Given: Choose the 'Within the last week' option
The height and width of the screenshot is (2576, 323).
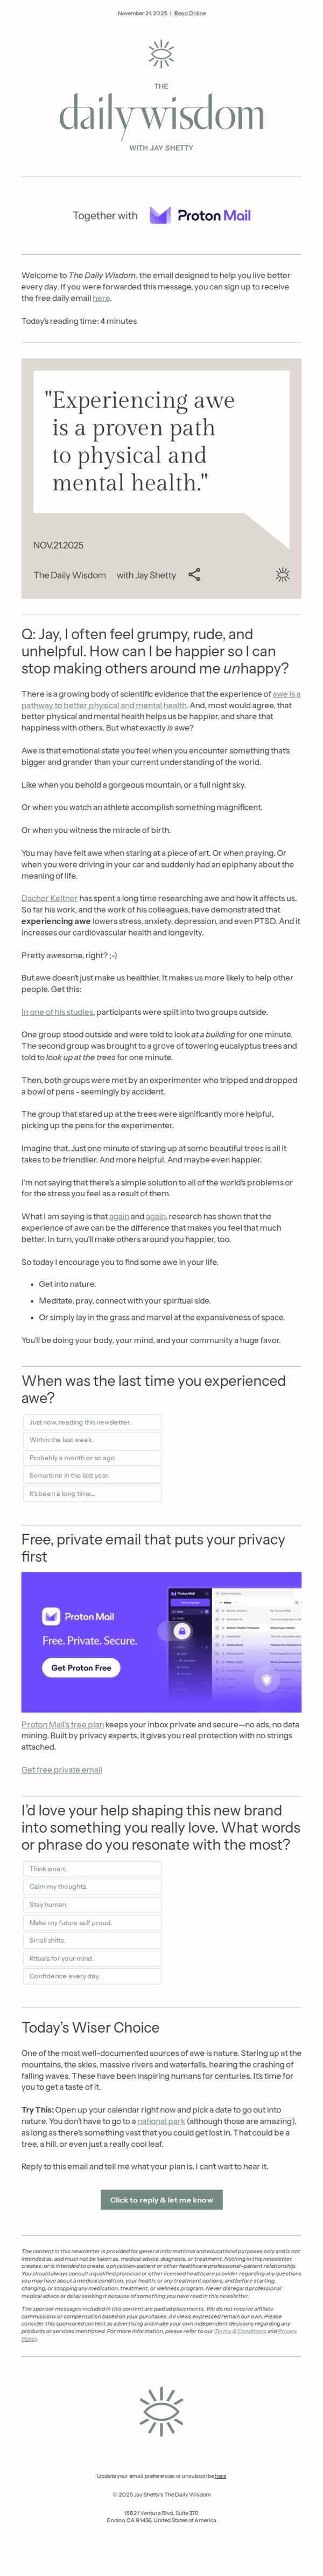Looking at the screenshot, I should coord(93,1439).
